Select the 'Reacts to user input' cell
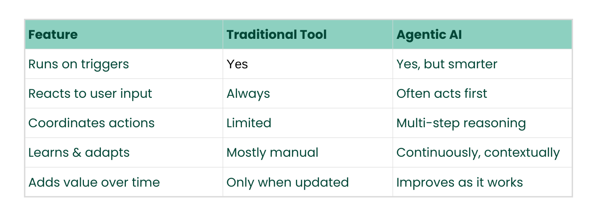The height and width of the screenshot is (221, 595). 124,93
